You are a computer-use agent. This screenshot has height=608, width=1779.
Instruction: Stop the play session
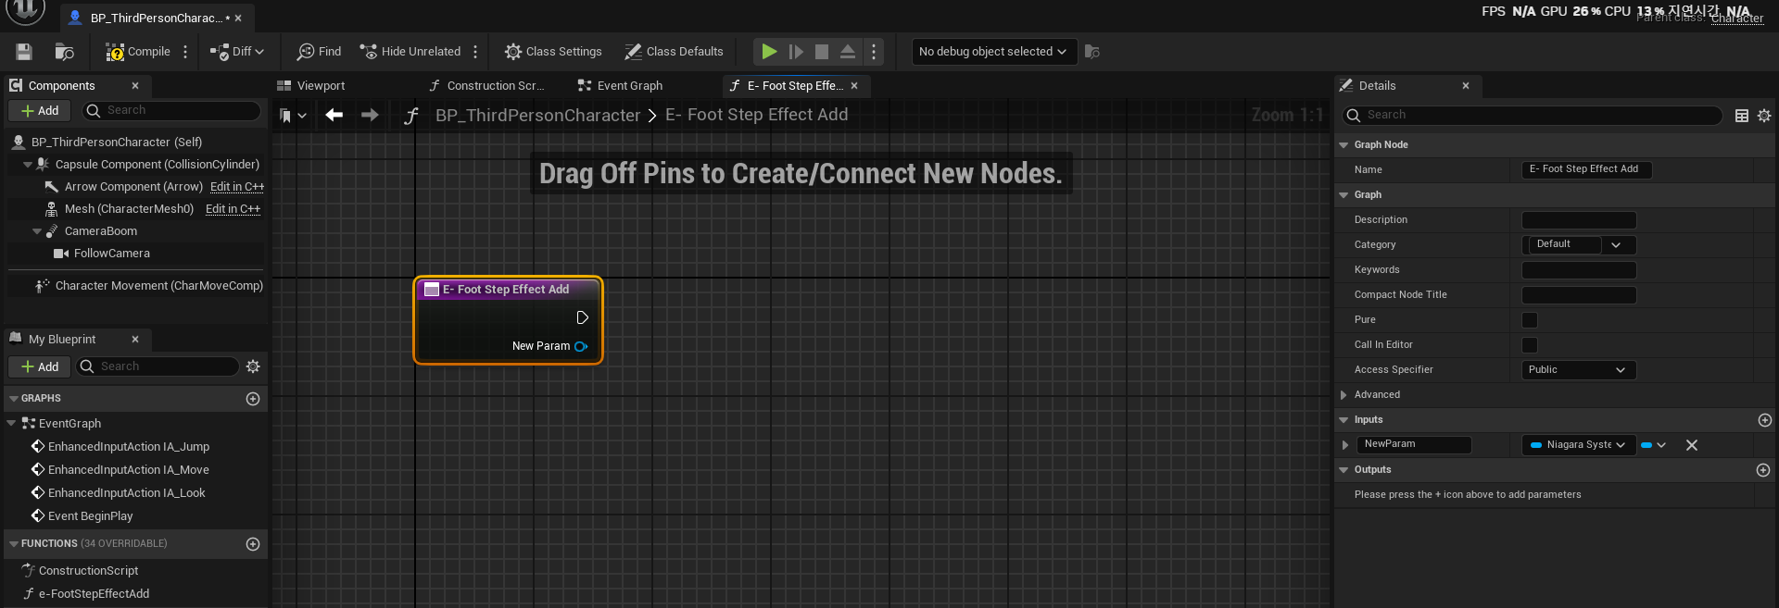[x=822, y=52]
